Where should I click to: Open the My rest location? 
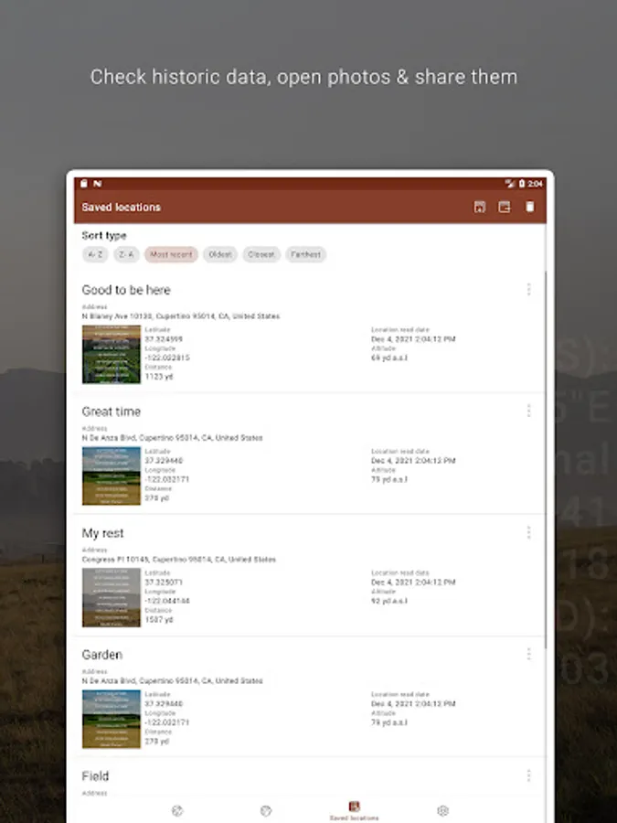pos(310,575)
